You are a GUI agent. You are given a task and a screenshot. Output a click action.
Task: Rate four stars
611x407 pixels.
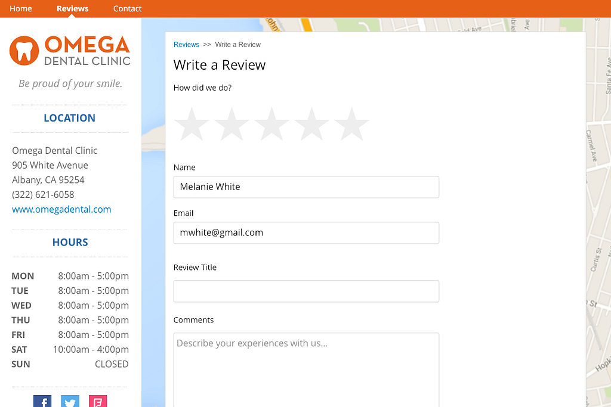[x=311, y=124]
